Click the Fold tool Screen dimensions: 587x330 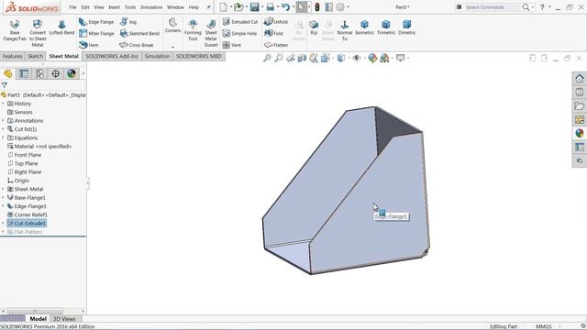[x=273, y=33]
